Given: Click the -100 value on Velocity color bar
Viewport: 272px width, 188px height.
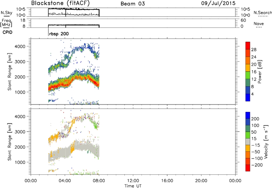Looking at the screenshot, I should 257,158.
